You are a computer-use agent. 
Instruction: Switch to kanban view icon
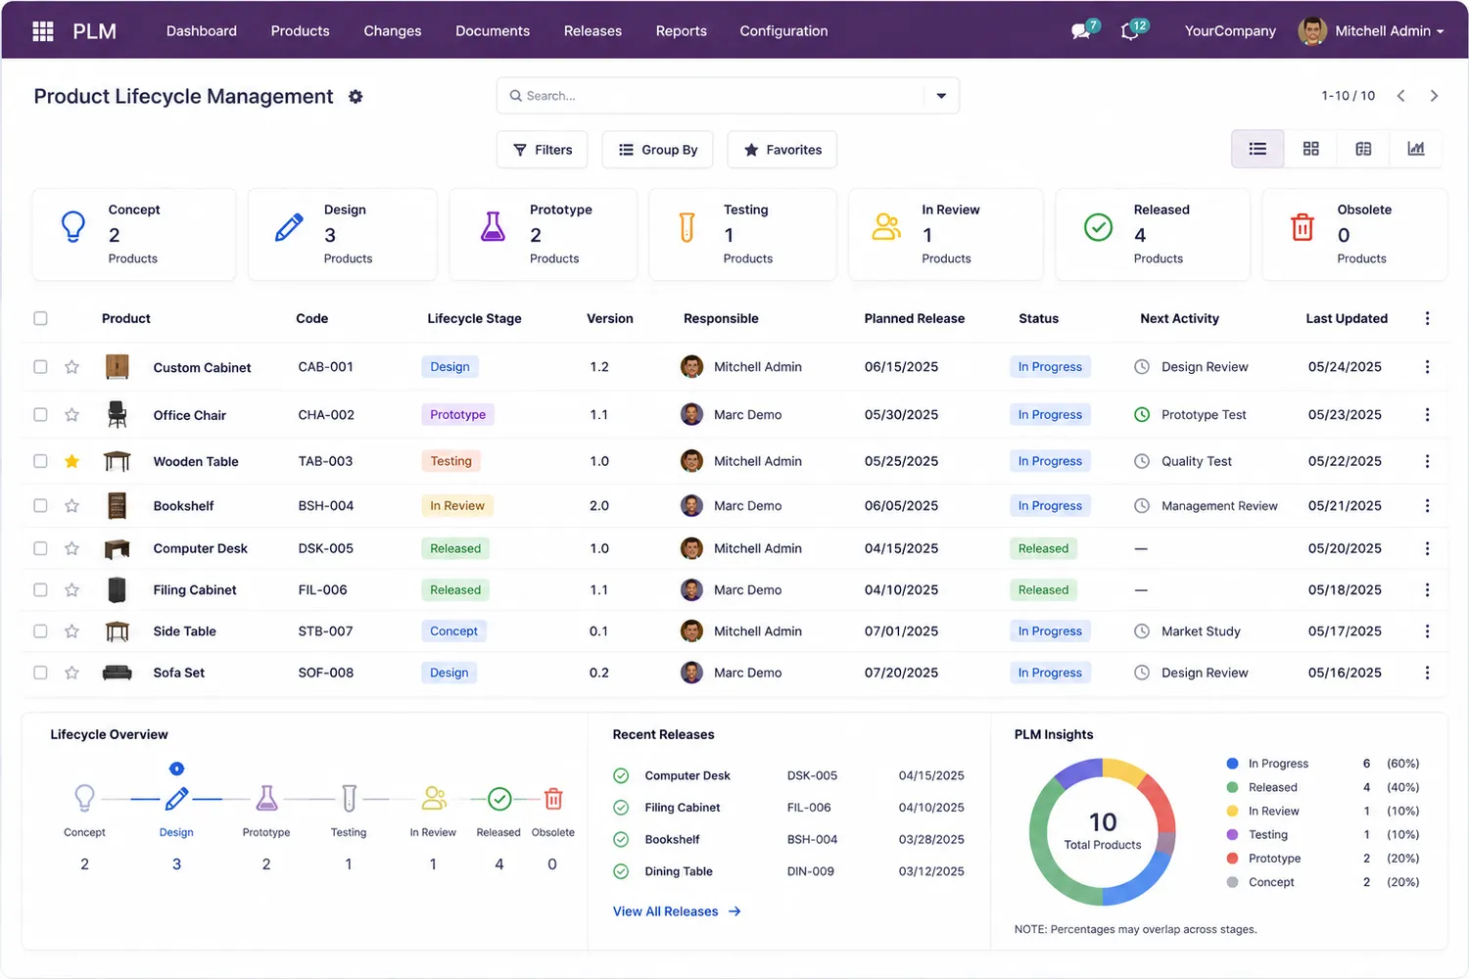(1310, 149)
